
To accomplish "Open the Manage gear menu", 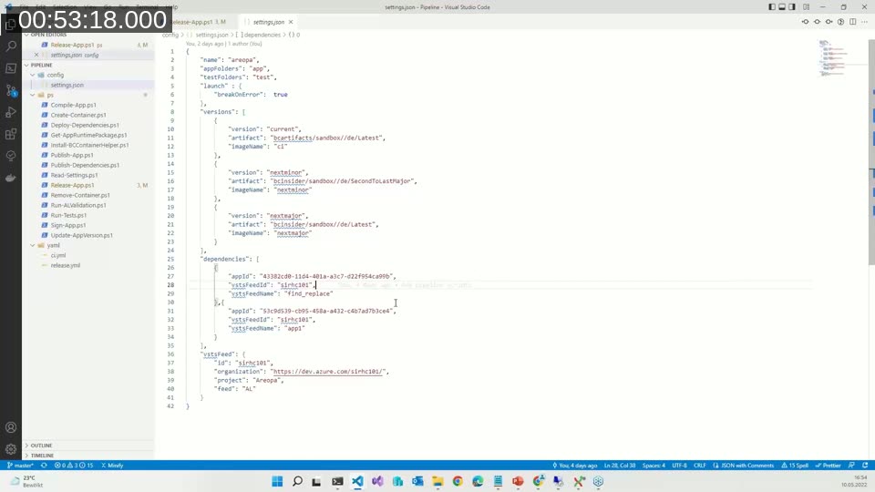I will (11, 449).
